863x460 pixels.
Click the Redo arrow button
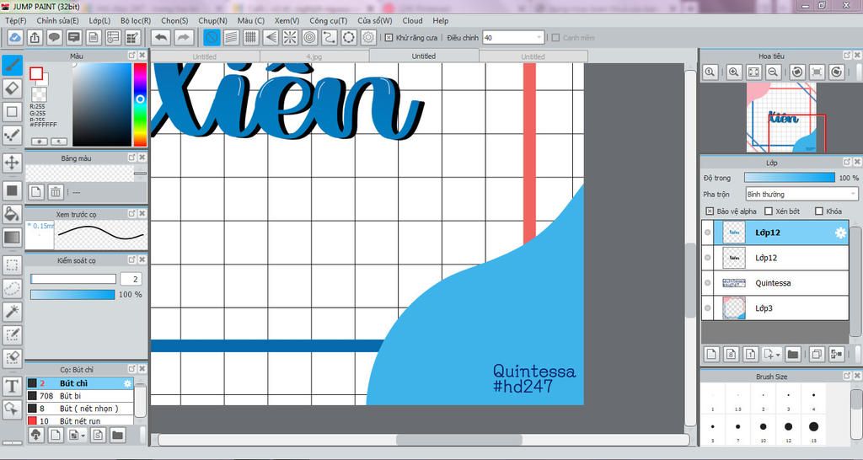point(184,37)
